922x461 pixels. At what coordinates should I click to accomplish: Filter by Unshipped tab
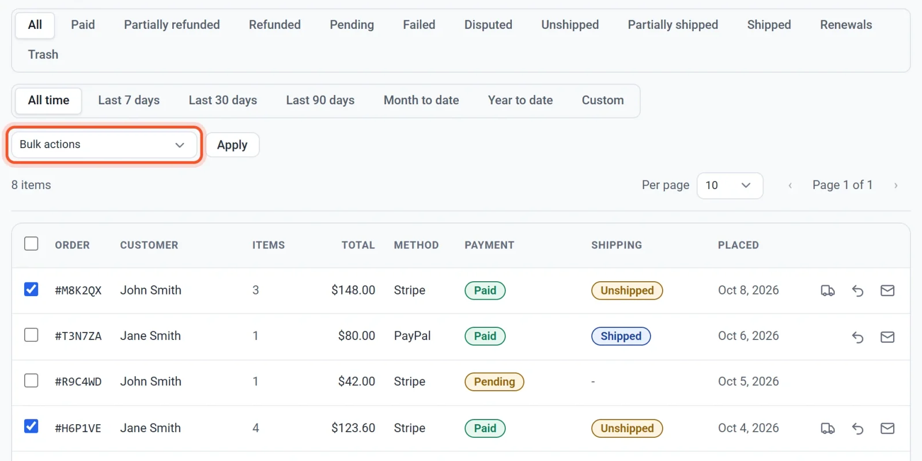pos(570,25)
